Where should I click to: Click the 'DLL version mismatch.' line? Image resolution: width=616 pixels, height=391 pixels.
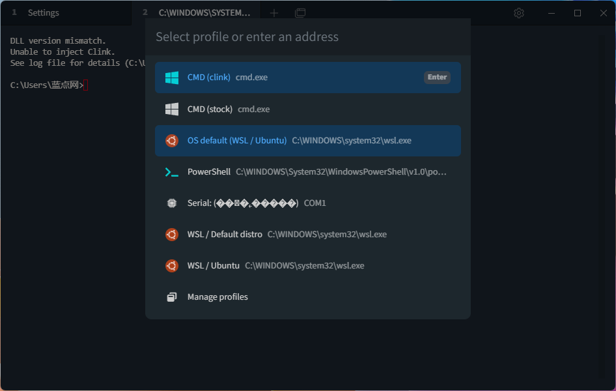coord(58,41)
